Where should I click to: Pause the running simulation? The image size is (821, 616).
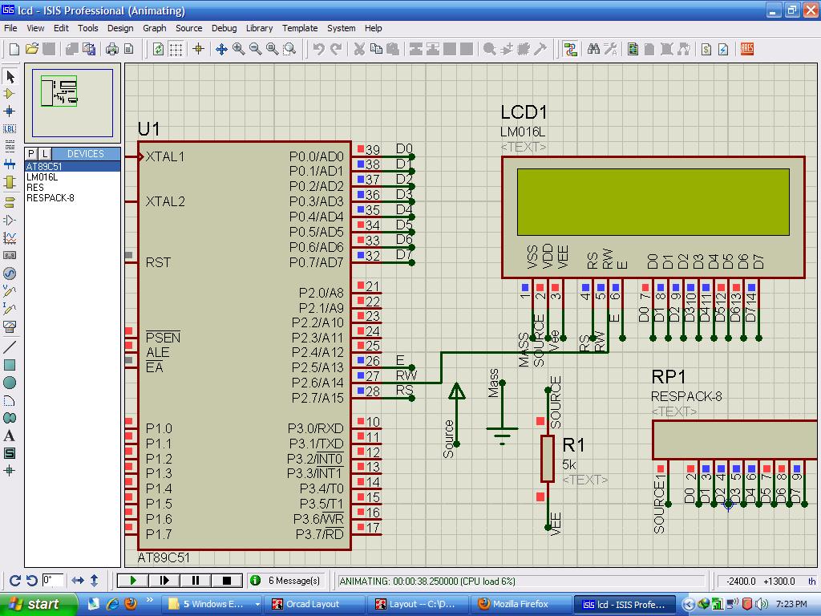196,581
